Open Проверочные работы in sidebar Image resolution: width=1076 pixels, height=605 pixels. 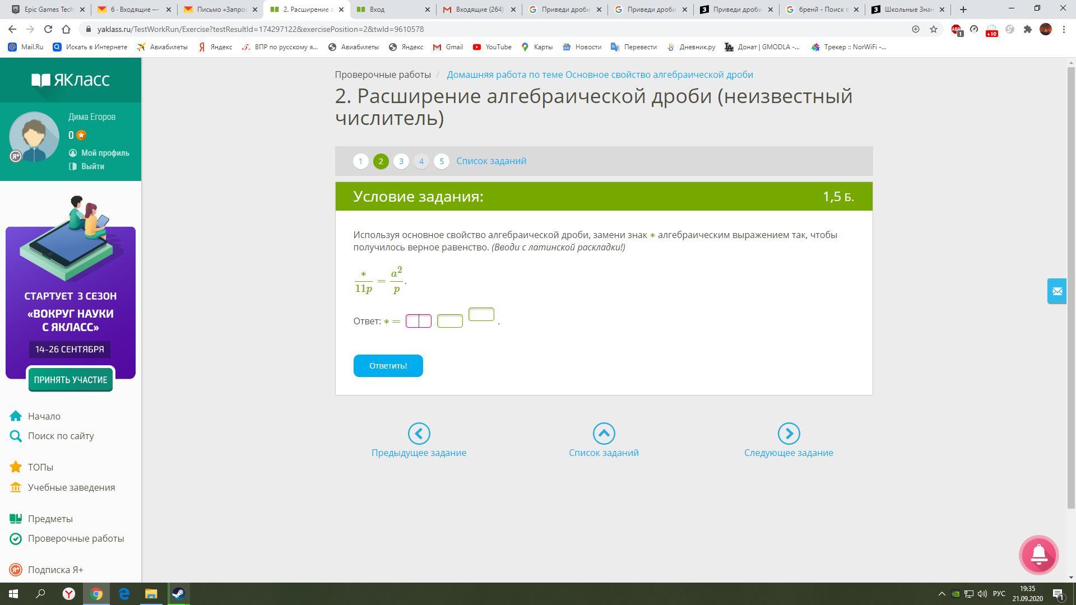(x=76, y=538)
